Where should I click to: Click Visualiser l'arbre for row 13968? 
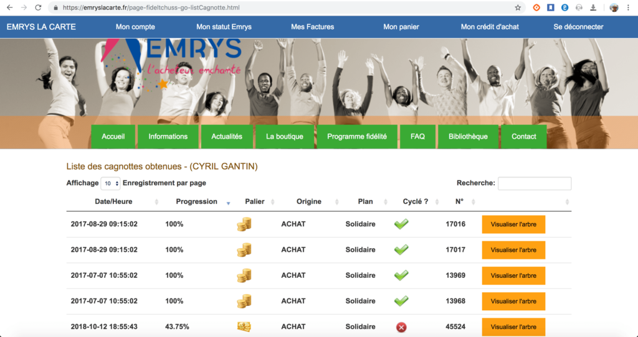[x=513, y=302]
